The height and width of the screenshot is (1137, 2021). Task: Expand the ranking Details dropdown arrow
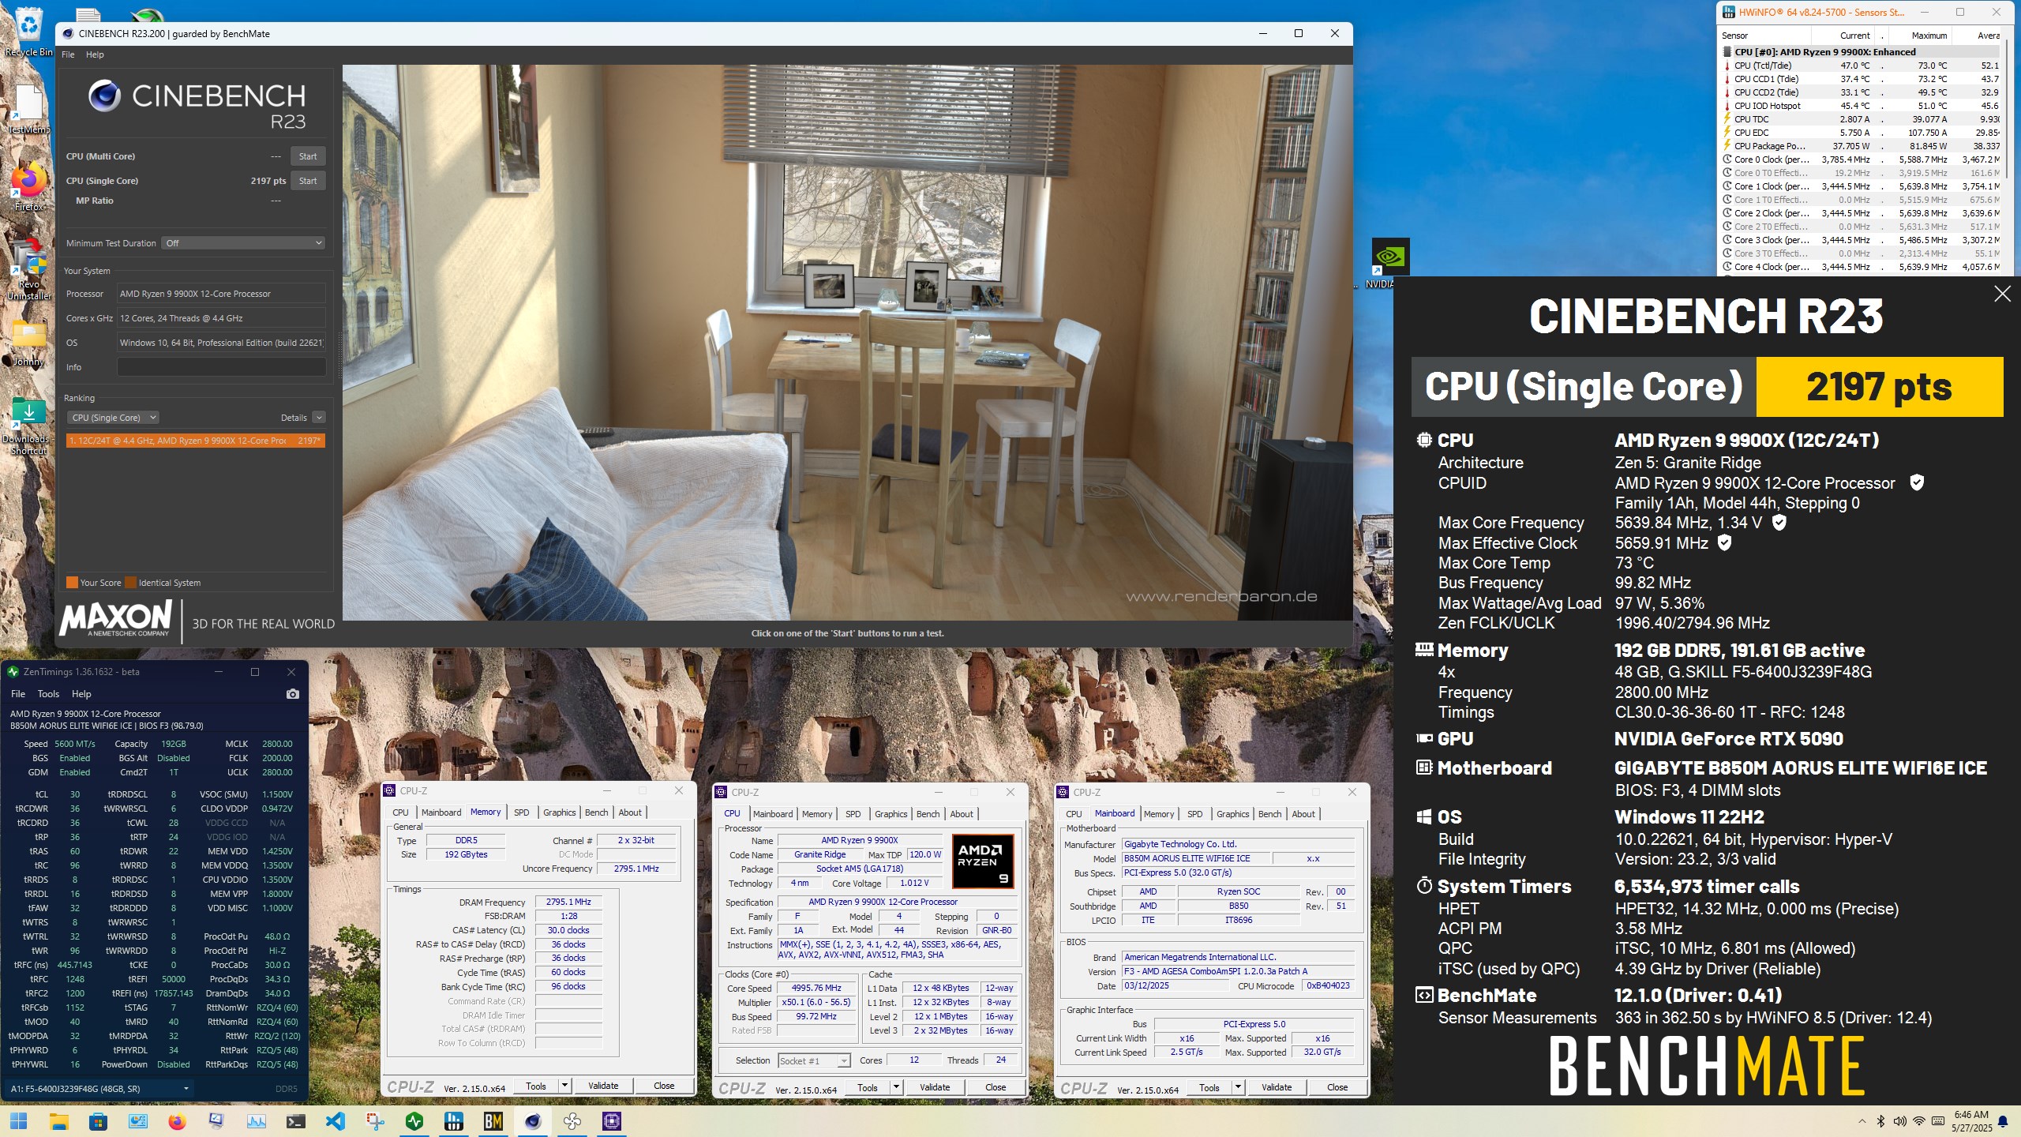pos(318,418)
